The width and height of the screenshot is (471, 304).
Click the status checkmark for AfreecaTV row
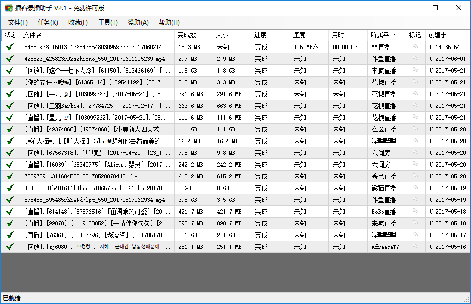coord(10,247)
